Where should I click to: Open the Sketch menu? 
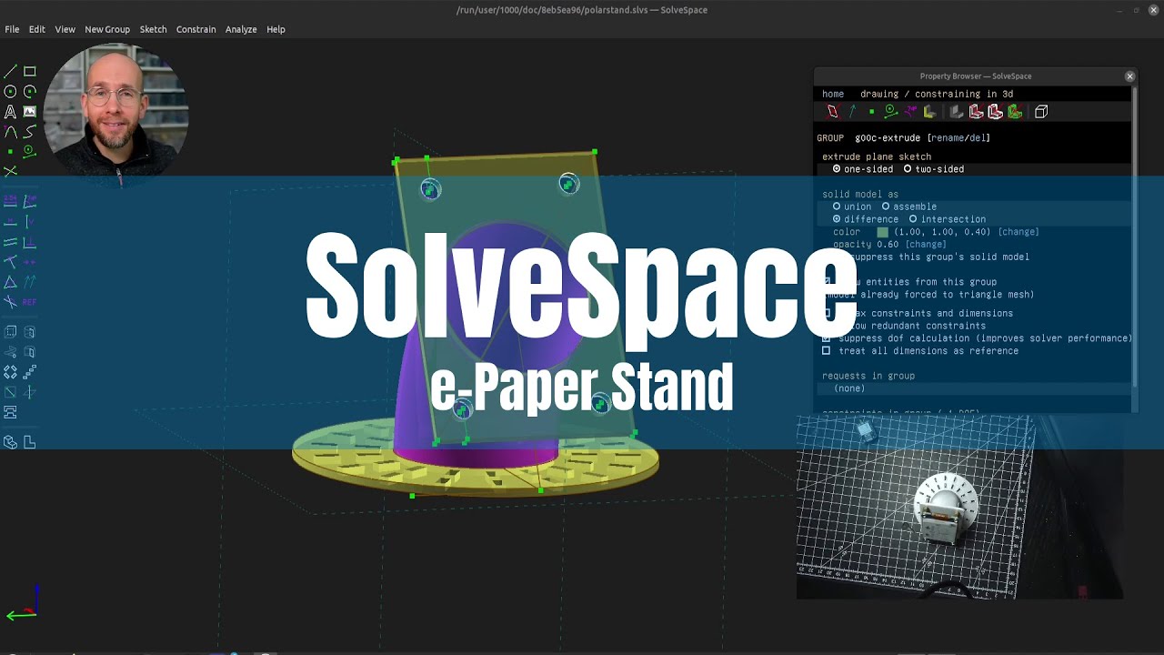(x=153, y=29)
